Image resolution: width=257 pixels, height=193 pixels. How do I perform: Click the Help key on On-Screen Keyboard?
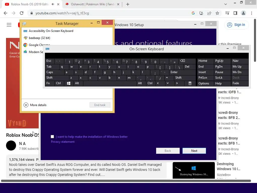(222, 83)
